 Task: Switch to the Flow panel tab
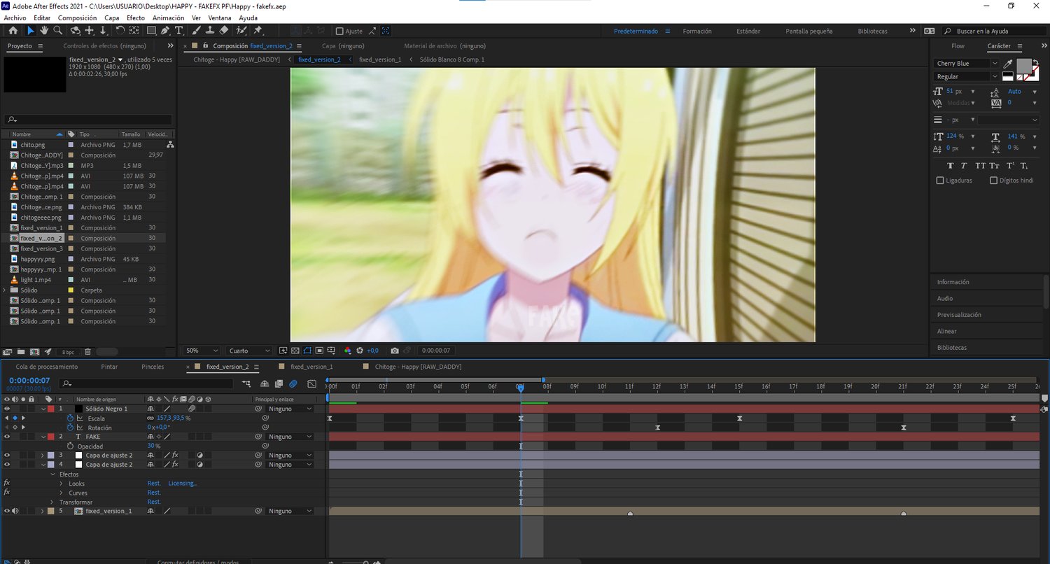pyautogui.click(x=958, y=46)
